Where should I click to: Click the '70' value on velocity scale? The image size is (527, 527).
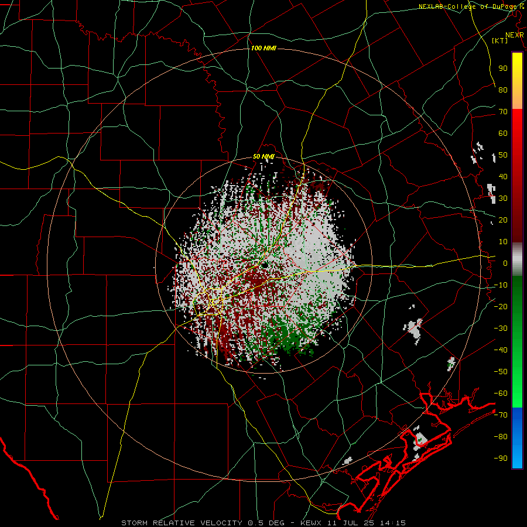[x=503, y=112]
